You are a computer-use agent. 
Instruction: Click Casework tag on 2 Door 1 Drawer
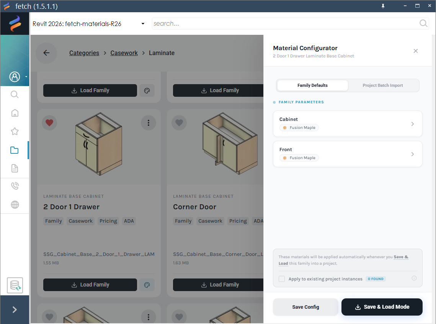pyautogui.click(x=81, y=221)
